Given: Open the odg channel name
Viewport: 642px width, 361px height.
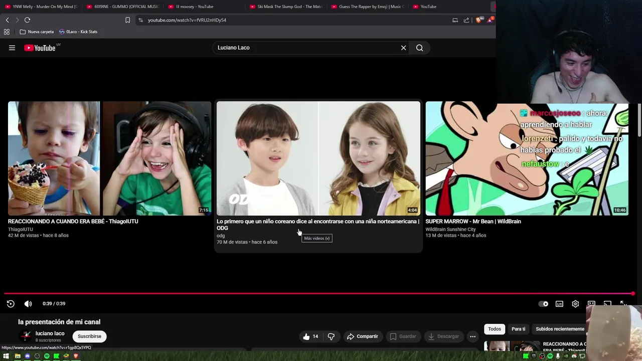Looking at the screenshot, I should point(221,236).
